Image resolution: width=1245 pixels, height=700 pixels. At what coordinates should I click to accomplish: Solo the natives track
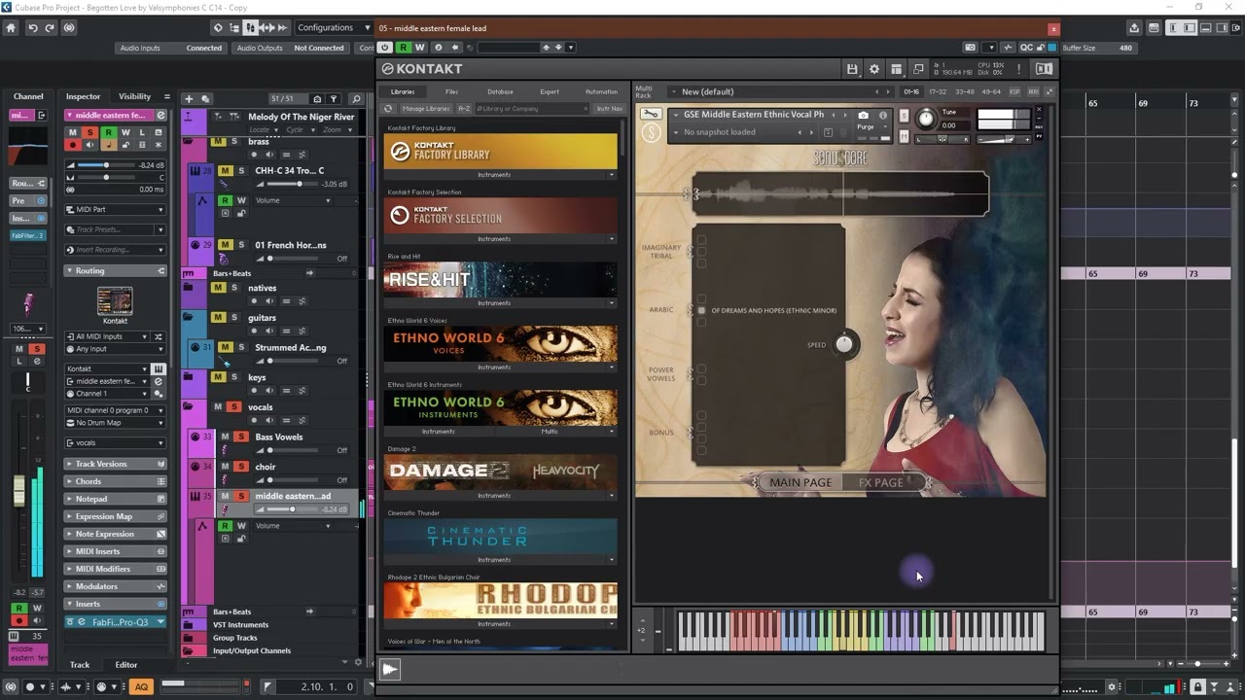(x=234, y=288)
